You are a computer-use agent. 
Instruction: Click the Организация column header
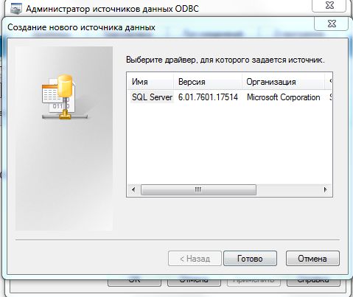pyautogui.click(x=283, y=82)
